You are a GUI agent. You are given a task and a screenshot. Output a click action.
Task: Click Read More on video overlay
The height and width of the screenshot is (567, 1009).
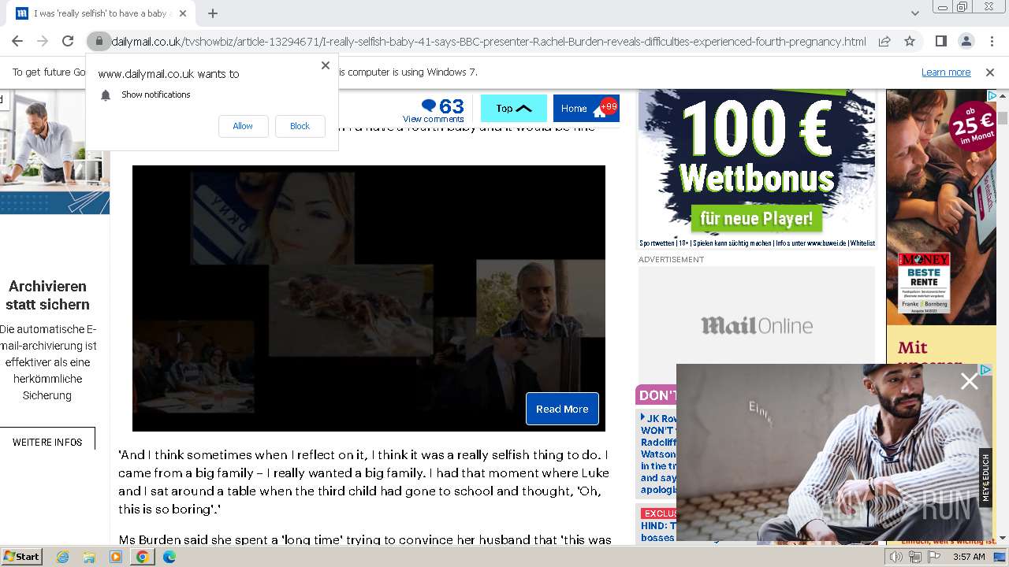tap(562, 409)
